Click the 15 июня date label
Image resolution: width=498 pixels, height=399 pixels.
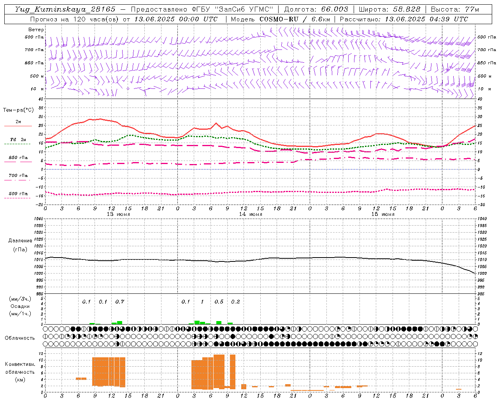[x=383, y=214]
